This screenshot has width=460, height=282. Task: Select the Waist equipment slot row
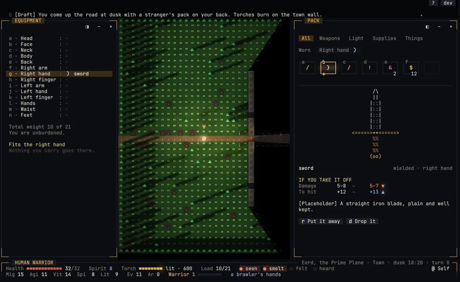point(59,109)
